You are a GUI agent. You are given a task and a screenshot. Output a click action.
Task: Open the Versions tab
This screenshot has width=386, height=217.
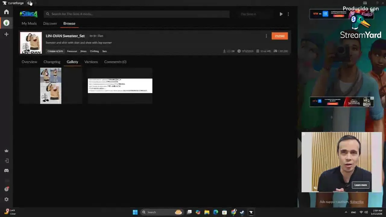point(91,62)
